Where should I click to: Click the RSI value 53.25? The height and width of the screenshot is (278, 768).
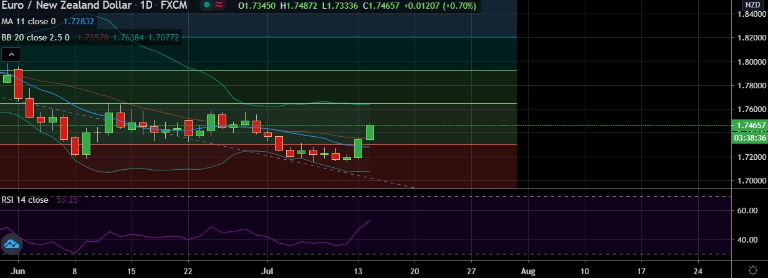tap(66, 200)
